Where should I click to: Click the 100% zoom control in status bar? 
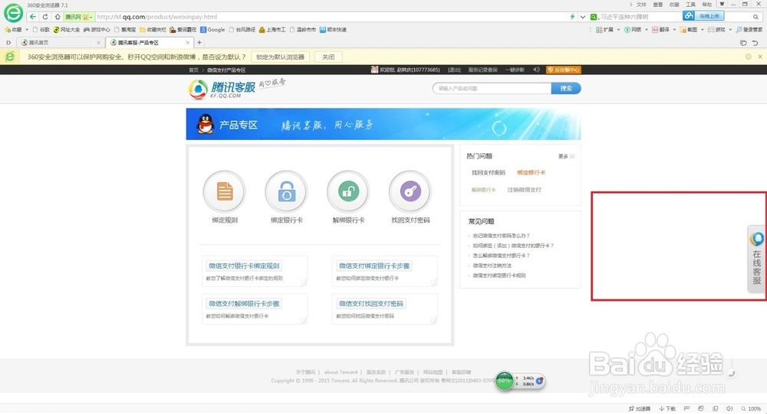tap(751, 409)
